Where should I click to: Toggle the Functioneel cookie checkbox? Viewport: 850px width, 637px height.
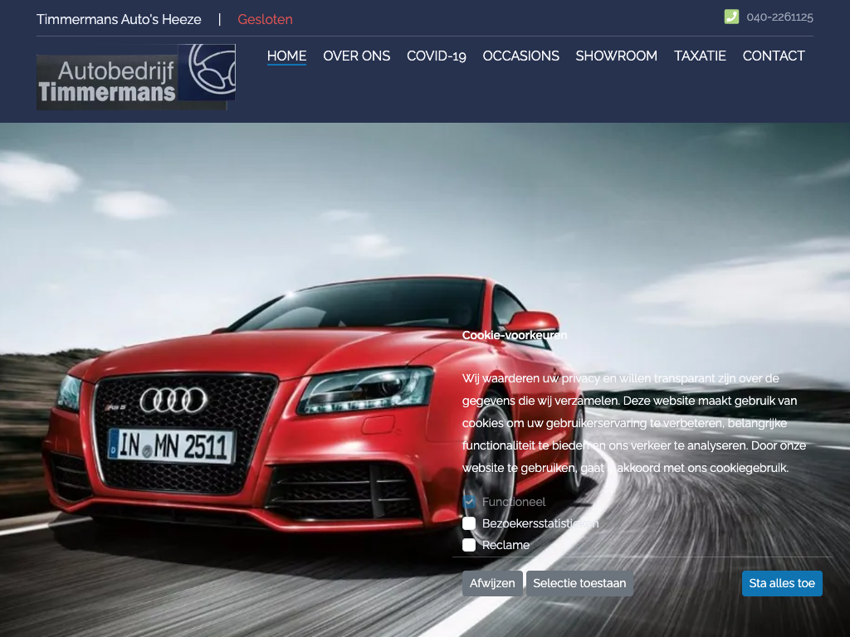(469, 502)
